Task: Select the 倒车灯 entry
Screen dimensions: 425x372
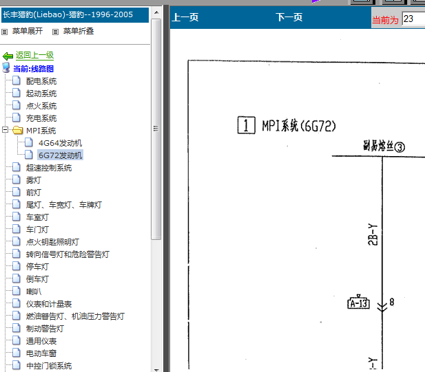Action: 37,279
